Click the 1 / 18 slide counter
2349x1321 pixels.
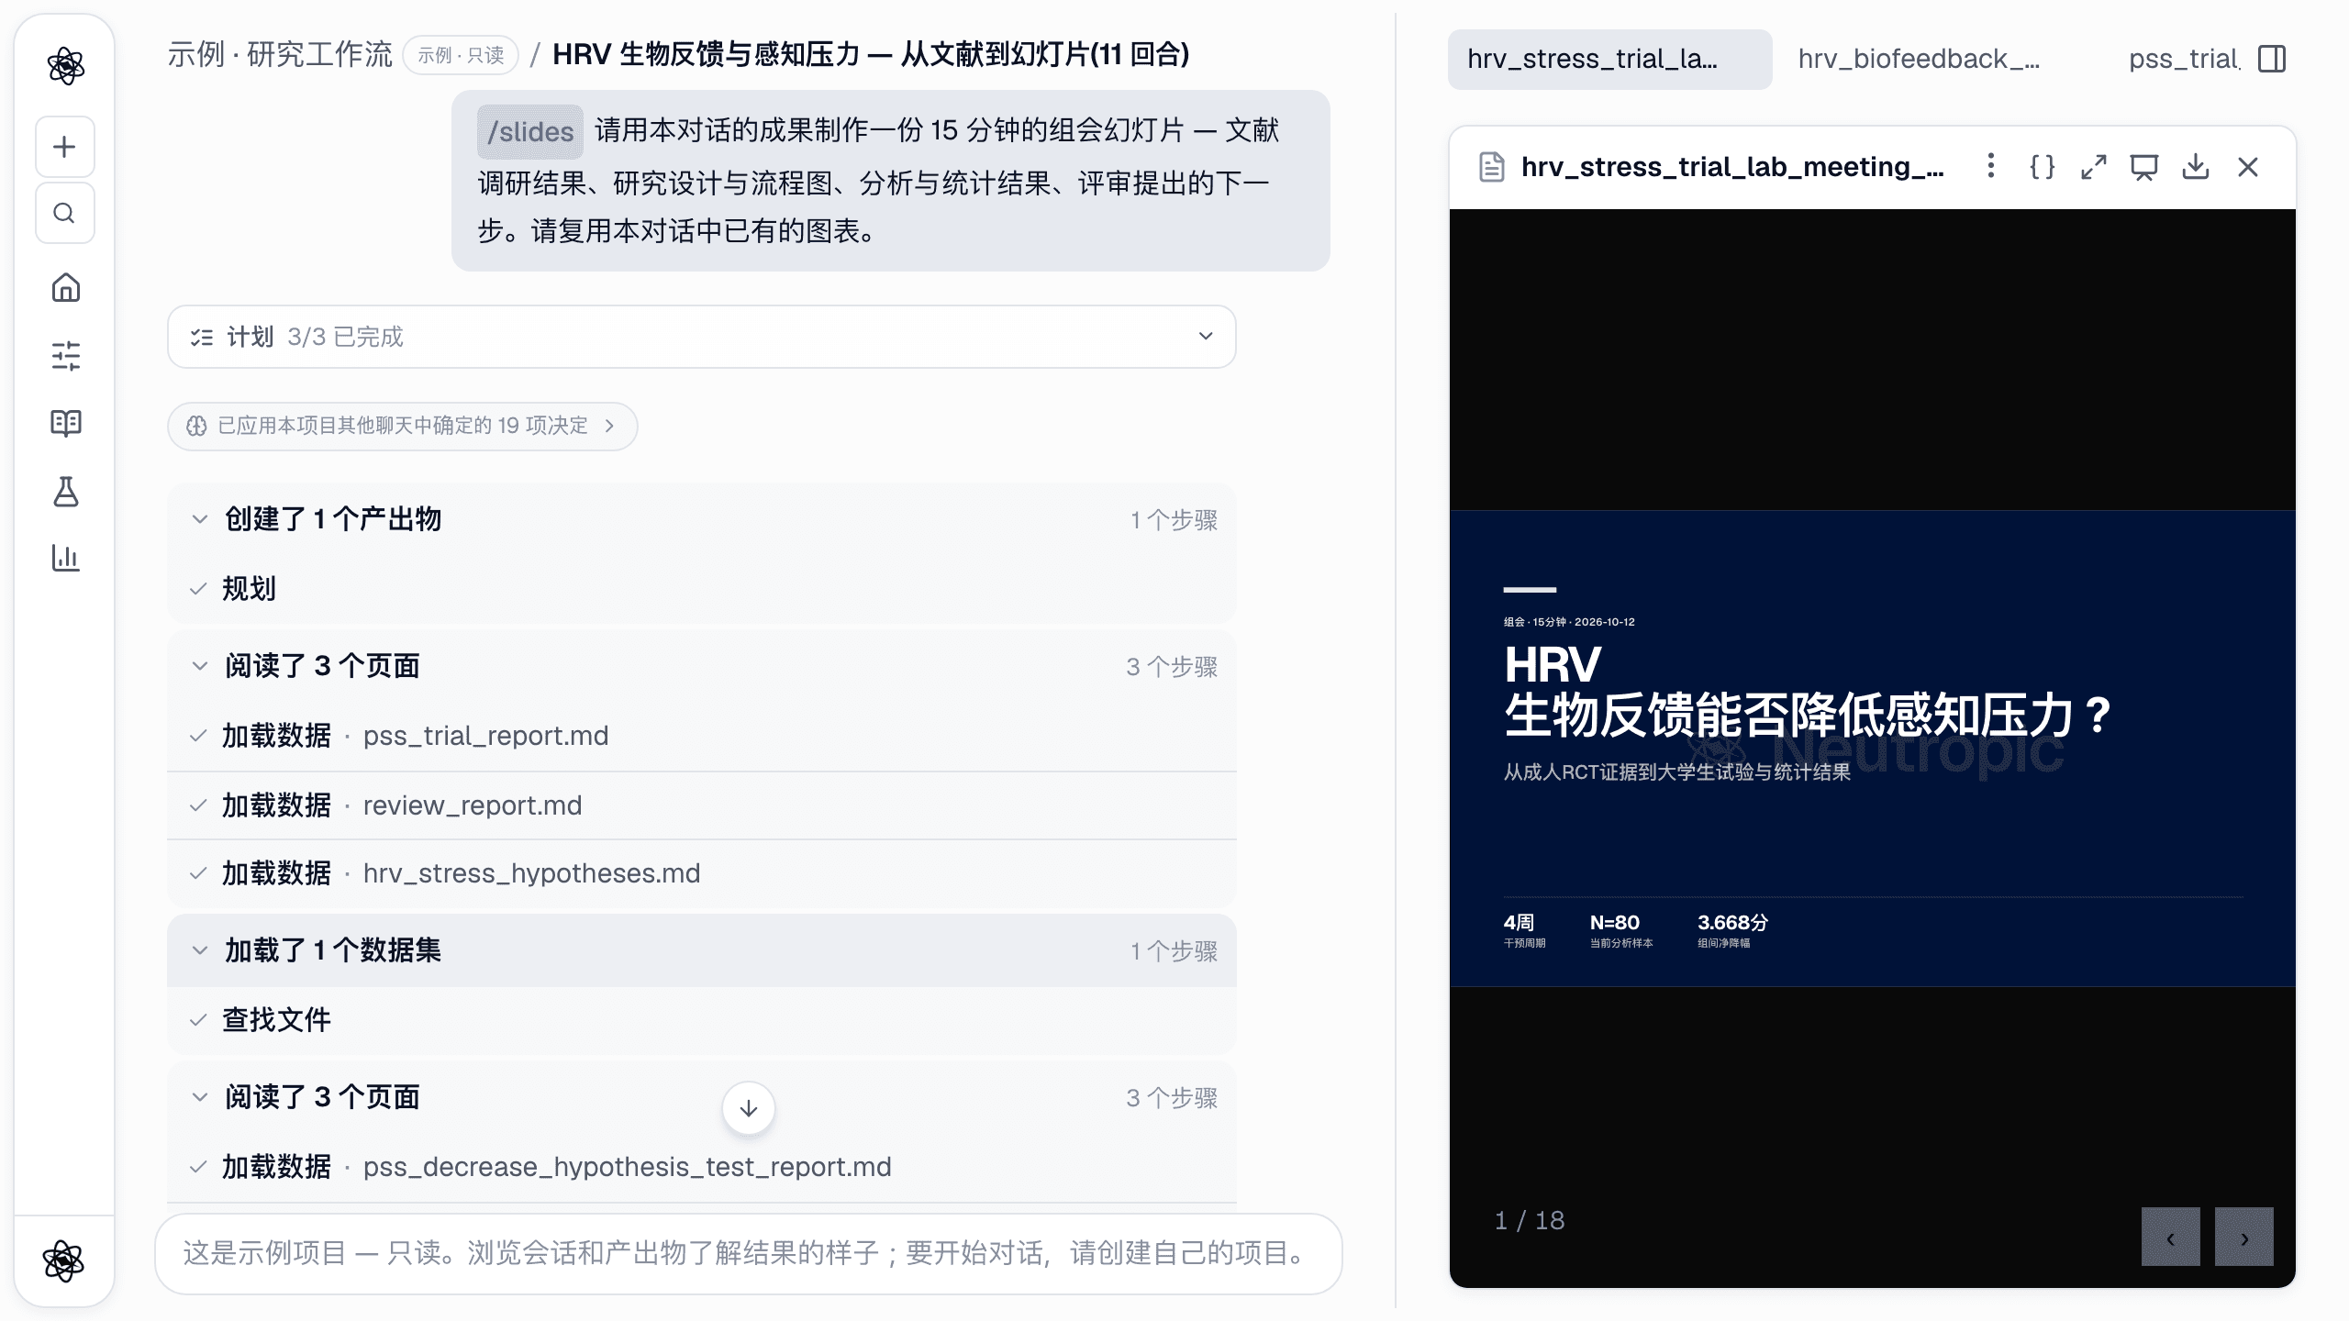[1530, 1220]
